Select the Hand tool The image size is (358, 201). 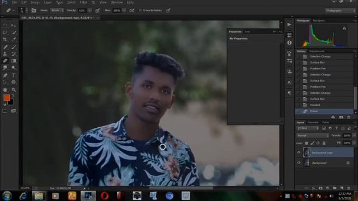5,90
